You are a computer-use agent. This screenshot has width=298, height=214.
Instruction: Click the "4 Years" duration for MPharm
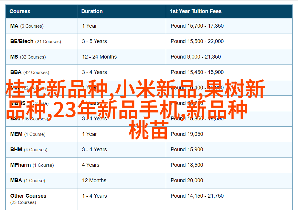tap(91, 165)
